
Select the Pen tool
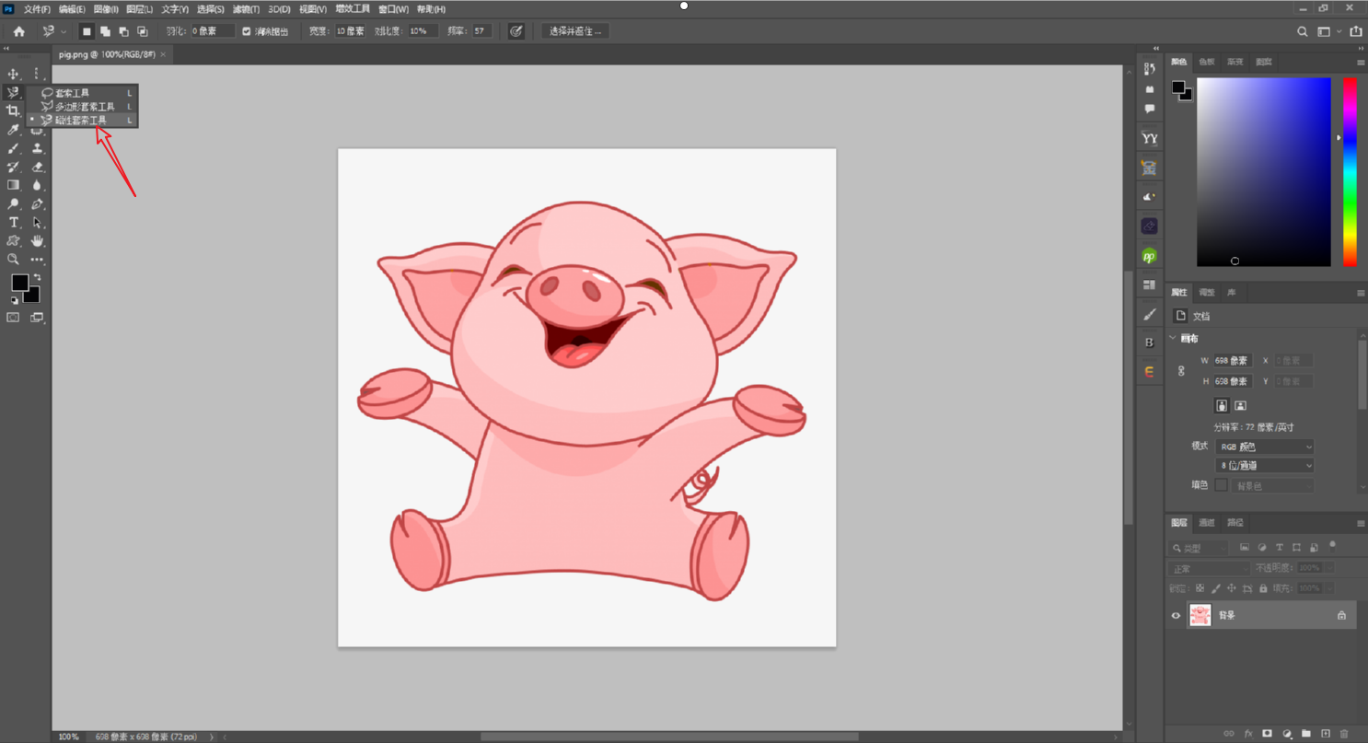point(38,203)
